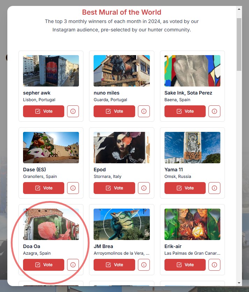Open info for Dase (ES) mural

point(73,188)
